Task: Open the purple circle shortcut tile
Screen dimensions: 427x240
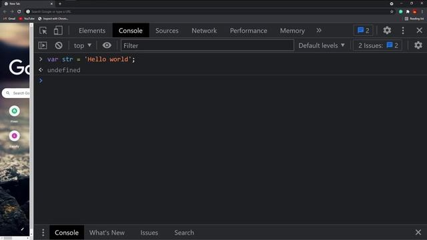Action: click(x=15, y=135)
